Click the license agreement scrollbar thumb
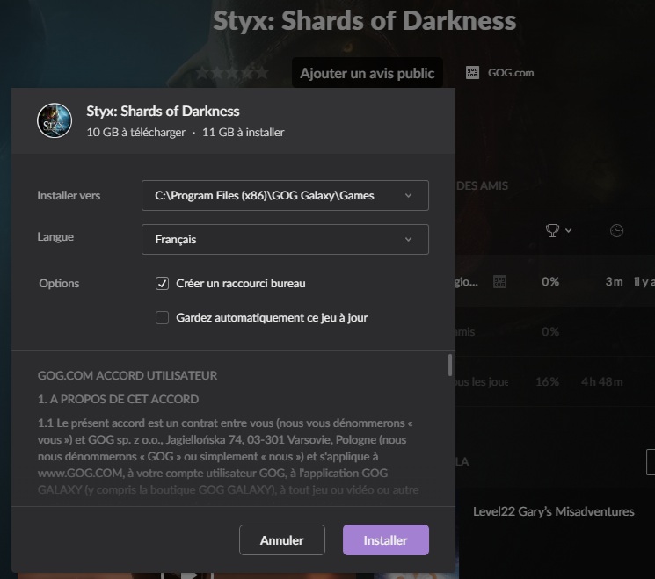The height and width of the screenshot is (579, 655). coord(450,365)
